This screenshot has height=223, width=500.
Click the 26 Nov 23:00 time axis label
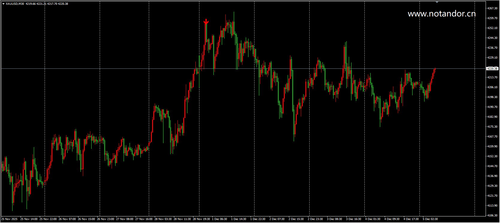click(105, 219)
